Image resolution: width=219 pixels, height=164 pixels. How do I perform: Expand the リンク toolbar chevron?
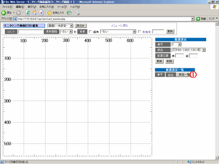pyautogui.click(x=217, y=18)
